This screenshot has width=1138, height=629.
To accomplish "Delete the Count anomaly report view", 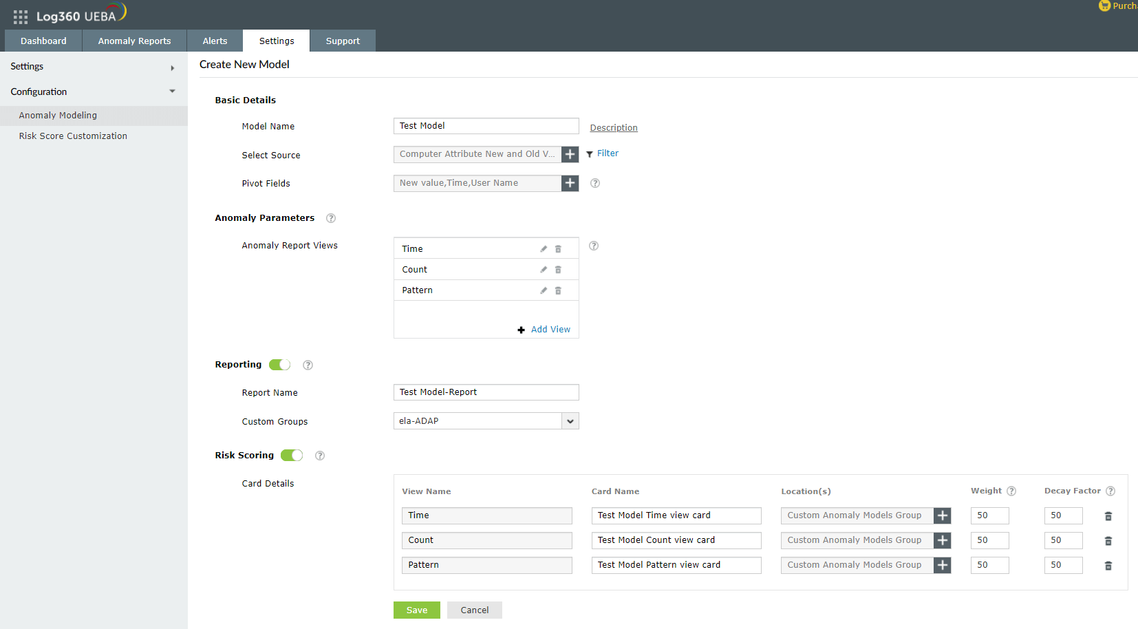I will [558, 269].
